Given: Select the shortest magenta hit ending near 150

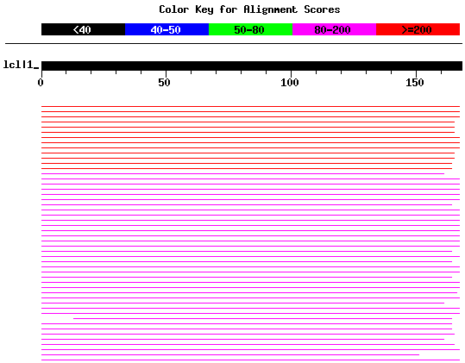Looking at the screenshot, I should pyautogui.click(x=230, y=354).
